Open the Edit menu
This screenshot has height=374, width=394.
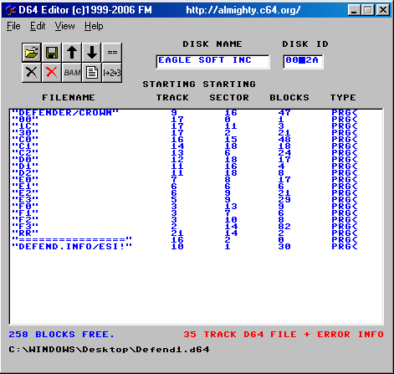[38, 26]
